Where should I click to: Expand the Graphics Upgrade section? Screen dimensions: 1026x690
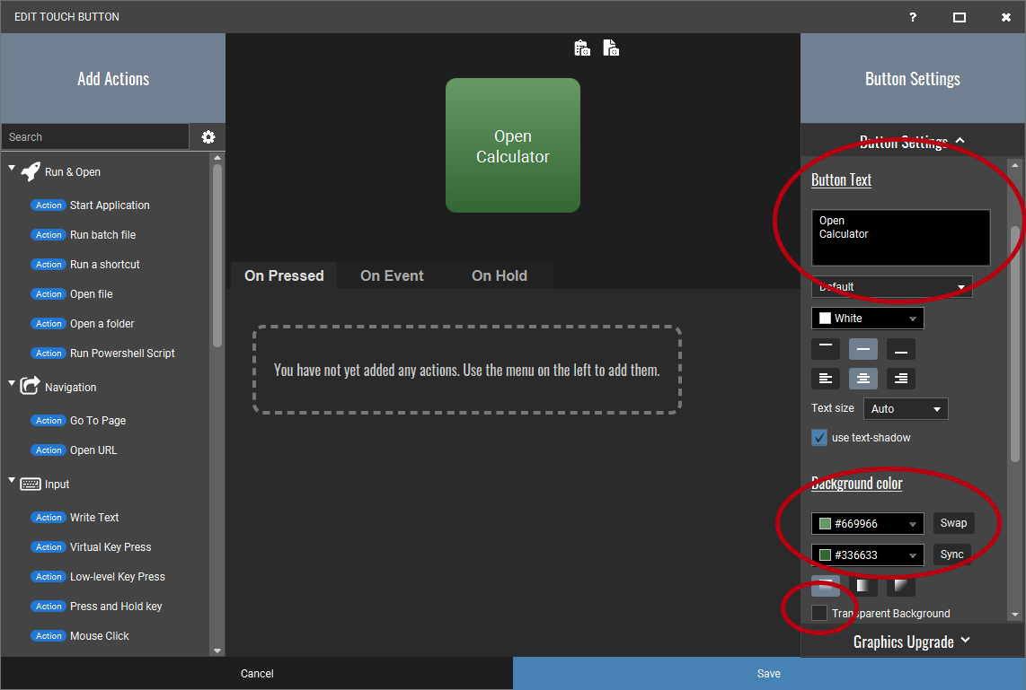click(912, 642)
